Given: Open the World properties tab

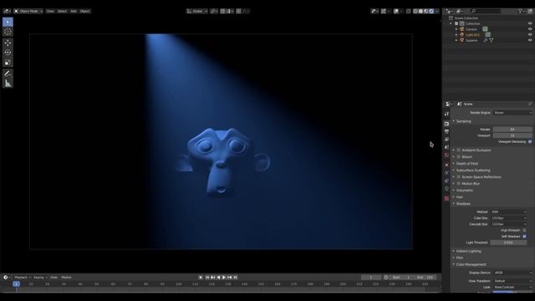Looking at the screenshot, I should coord(446,156).
